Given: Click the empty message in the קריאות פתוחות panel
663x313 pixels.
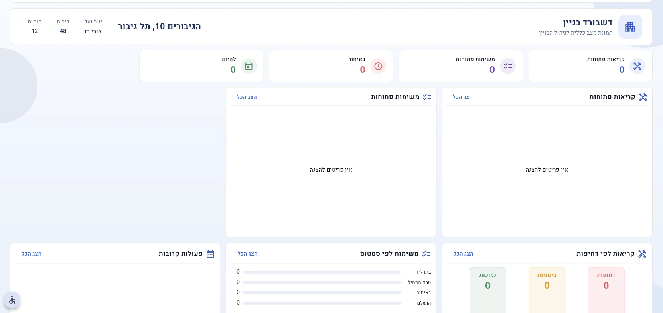Looking at the screenshot, I should [x=547, y=170].
